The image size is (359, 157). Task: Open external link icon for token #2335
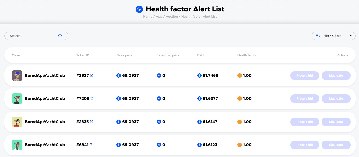click(x=92, y=122)
